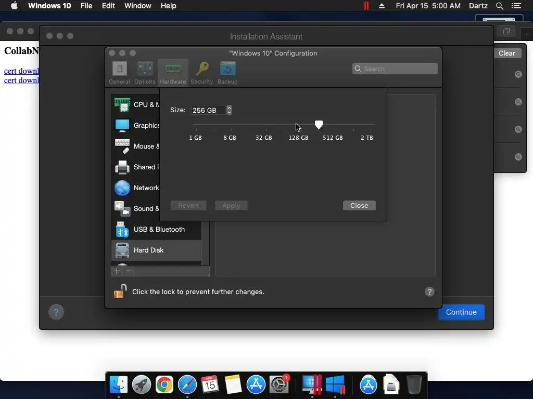Select Hard Disk in hardware list
This screenshot has width=533, height=399.
pyautogui.click(x=156, y=250)
